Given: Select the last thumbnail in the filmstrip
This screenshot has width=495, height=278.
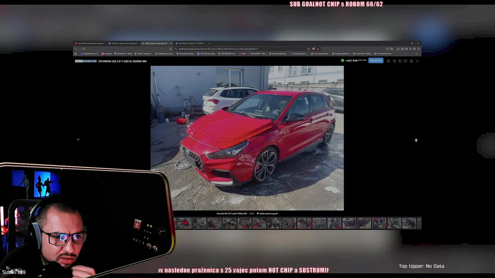Looking at the screenshot, I should 420,223.
